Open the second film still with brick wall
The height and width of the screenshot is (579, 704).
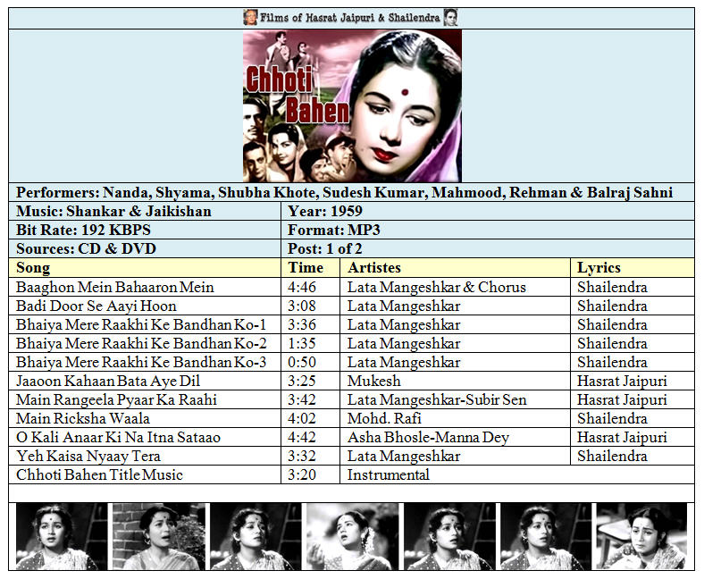click(x=159, y=537)
